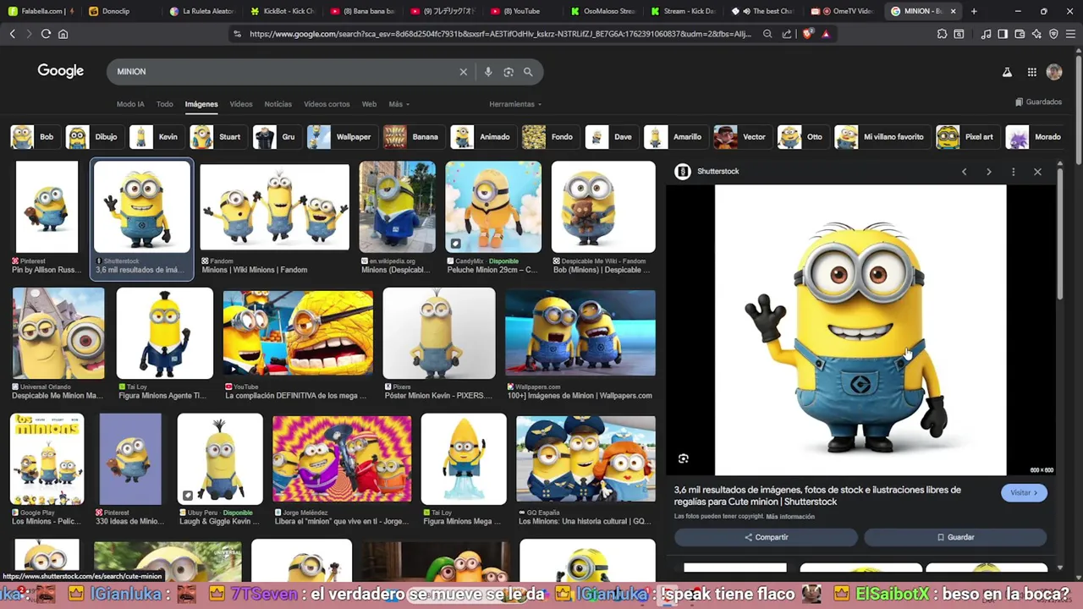1083x609 pixels.
Task: Open the Guardados saved items link
Action: tap(1038, 101)
